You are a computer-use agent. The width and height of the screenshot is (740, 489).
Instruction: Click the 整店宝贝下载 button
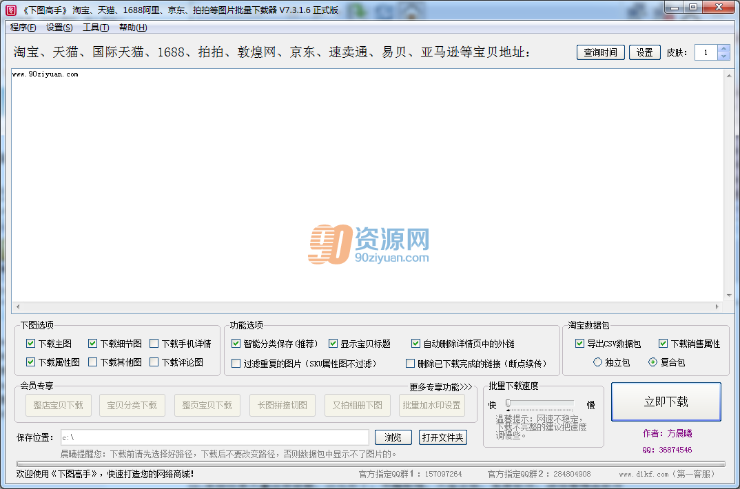58,405
